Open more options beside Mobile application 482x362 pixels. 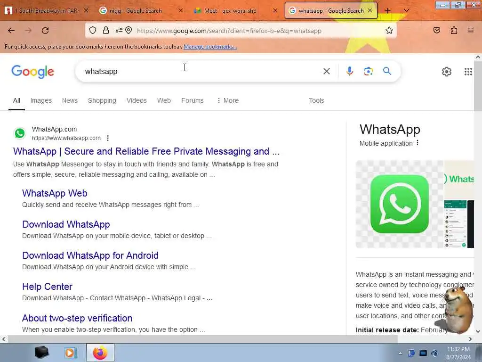[x=418, y=143]
